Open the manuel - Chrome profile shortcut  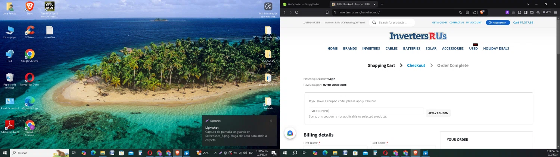point(29,128)
